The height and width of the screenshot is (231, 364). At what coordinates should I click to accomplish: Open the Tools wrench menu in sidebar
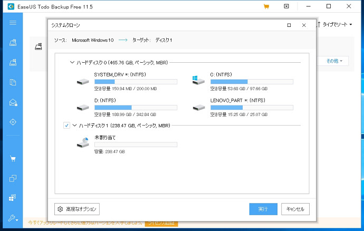[13, 218]
